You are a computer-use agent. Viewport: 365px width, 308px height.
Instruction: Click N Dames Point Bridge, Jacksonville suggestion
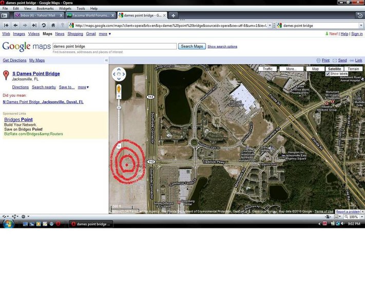(x=43, y=102)
